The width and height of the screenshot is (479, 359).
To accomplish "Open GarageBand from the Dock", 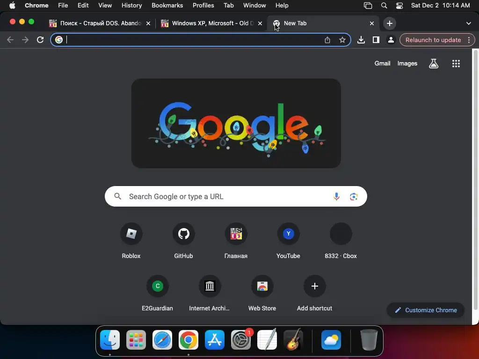I will pos(293,340).
